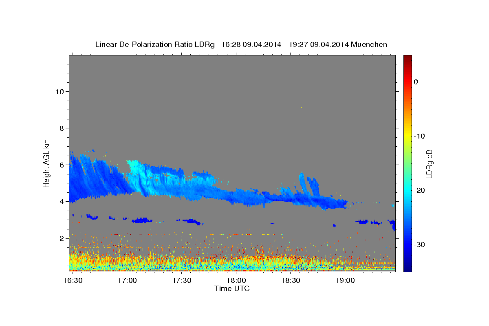Click the colorbar tick label '0'

coord(416,82)
